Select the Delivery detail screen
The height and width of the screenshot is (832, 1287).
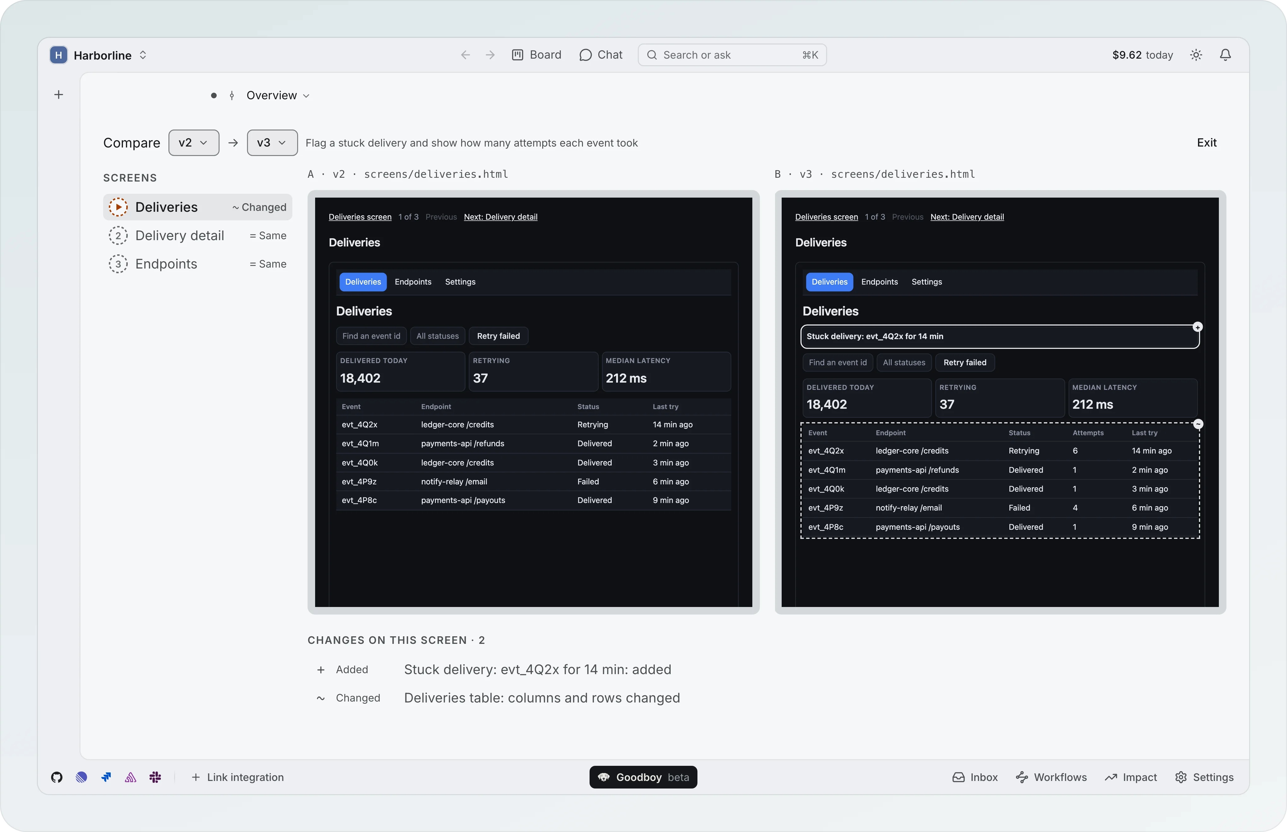coord(197,235)
